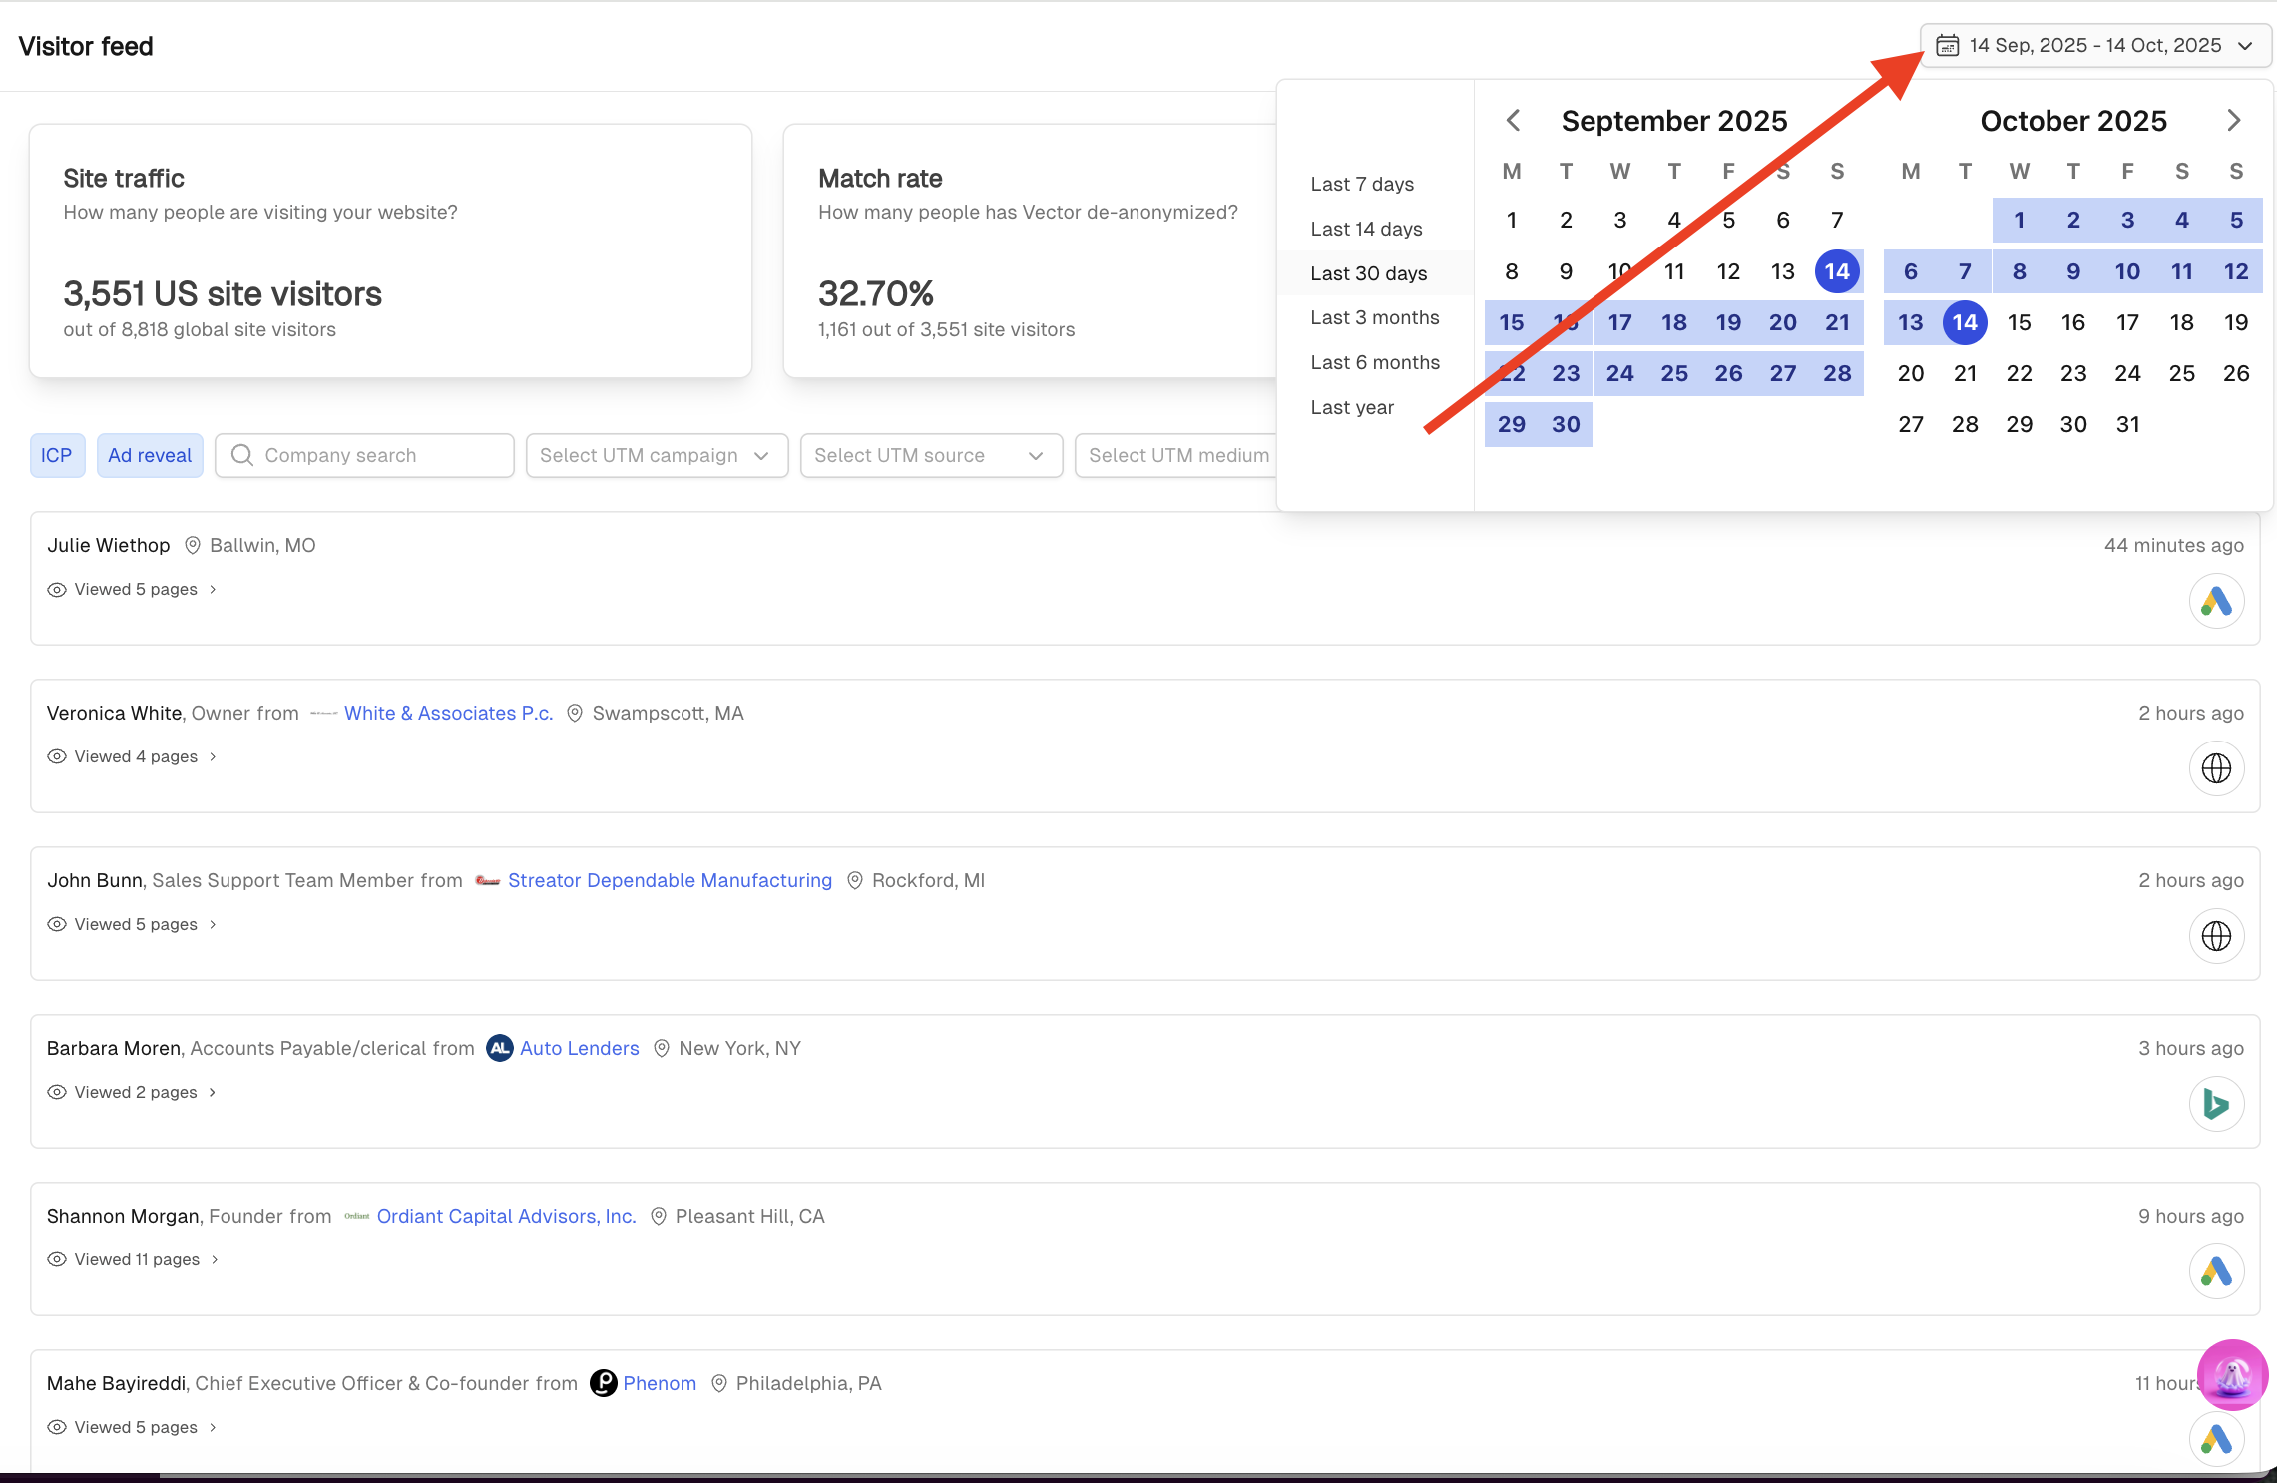This screenshot has width=2277, height=1483.
Task: Click the globe source icon on Veronica White's row
Action: tap(2216, 768)
